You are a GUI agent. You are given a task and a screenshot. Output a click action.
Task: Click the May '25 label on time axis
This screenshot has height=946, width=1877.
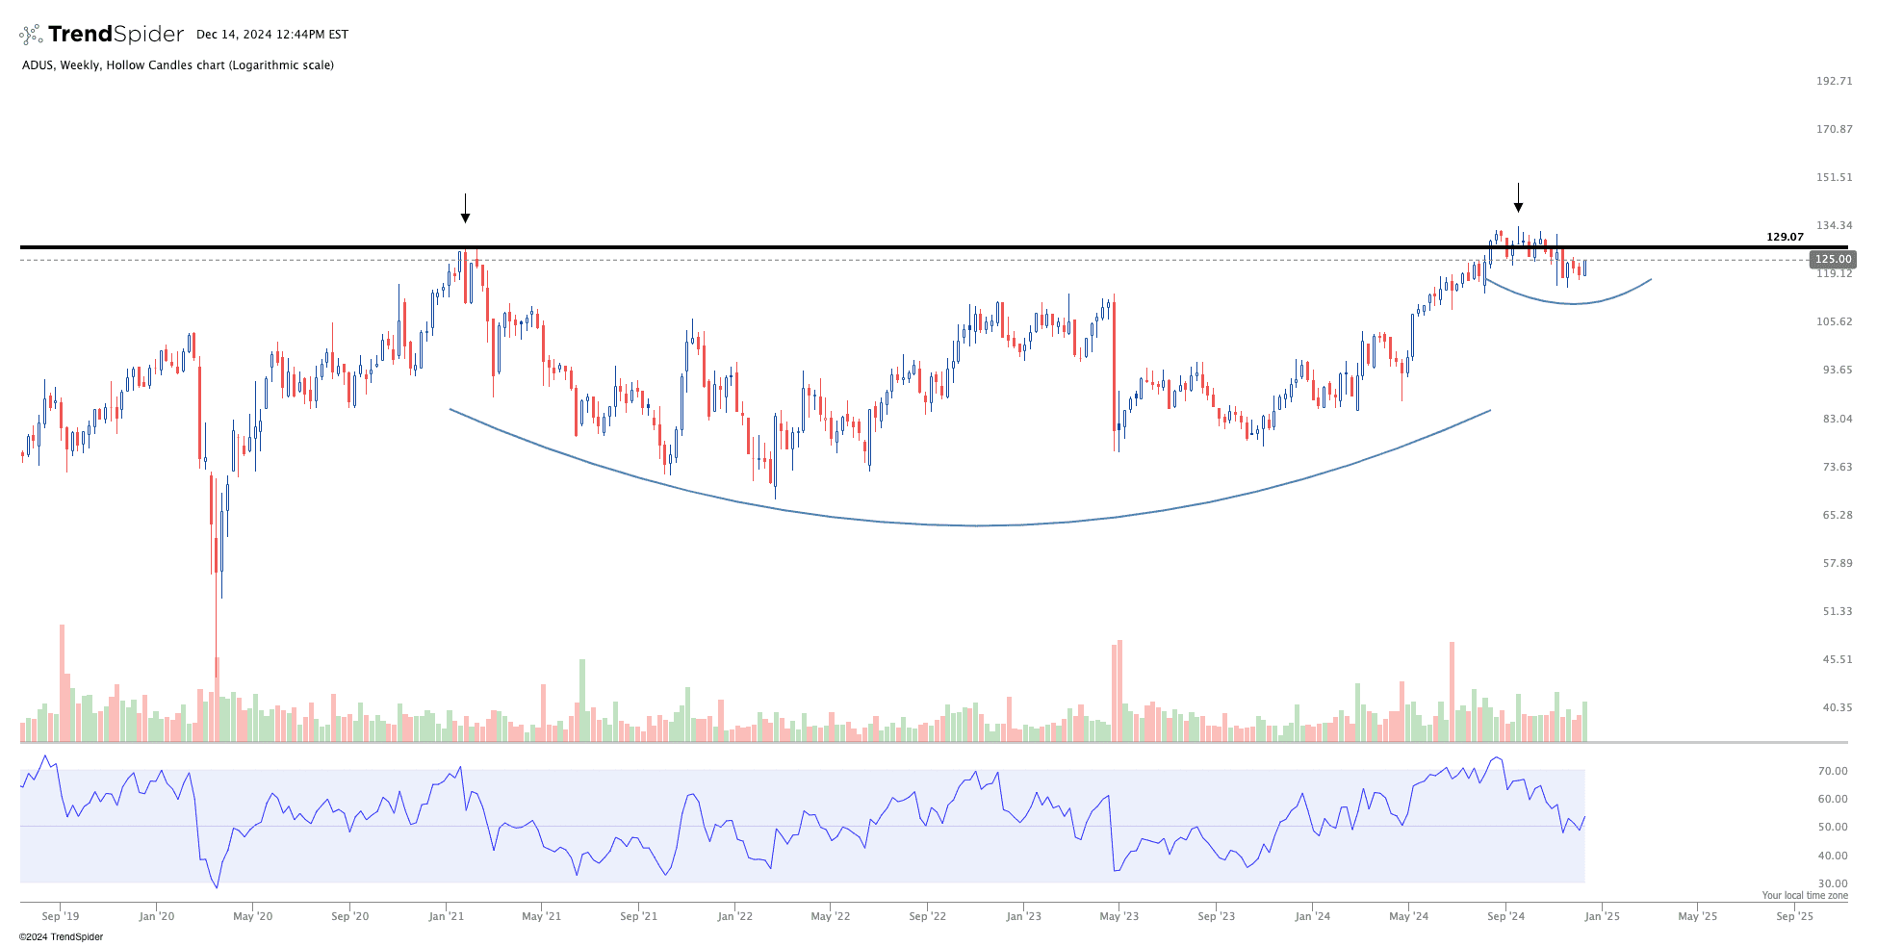tap(1697, 916)
